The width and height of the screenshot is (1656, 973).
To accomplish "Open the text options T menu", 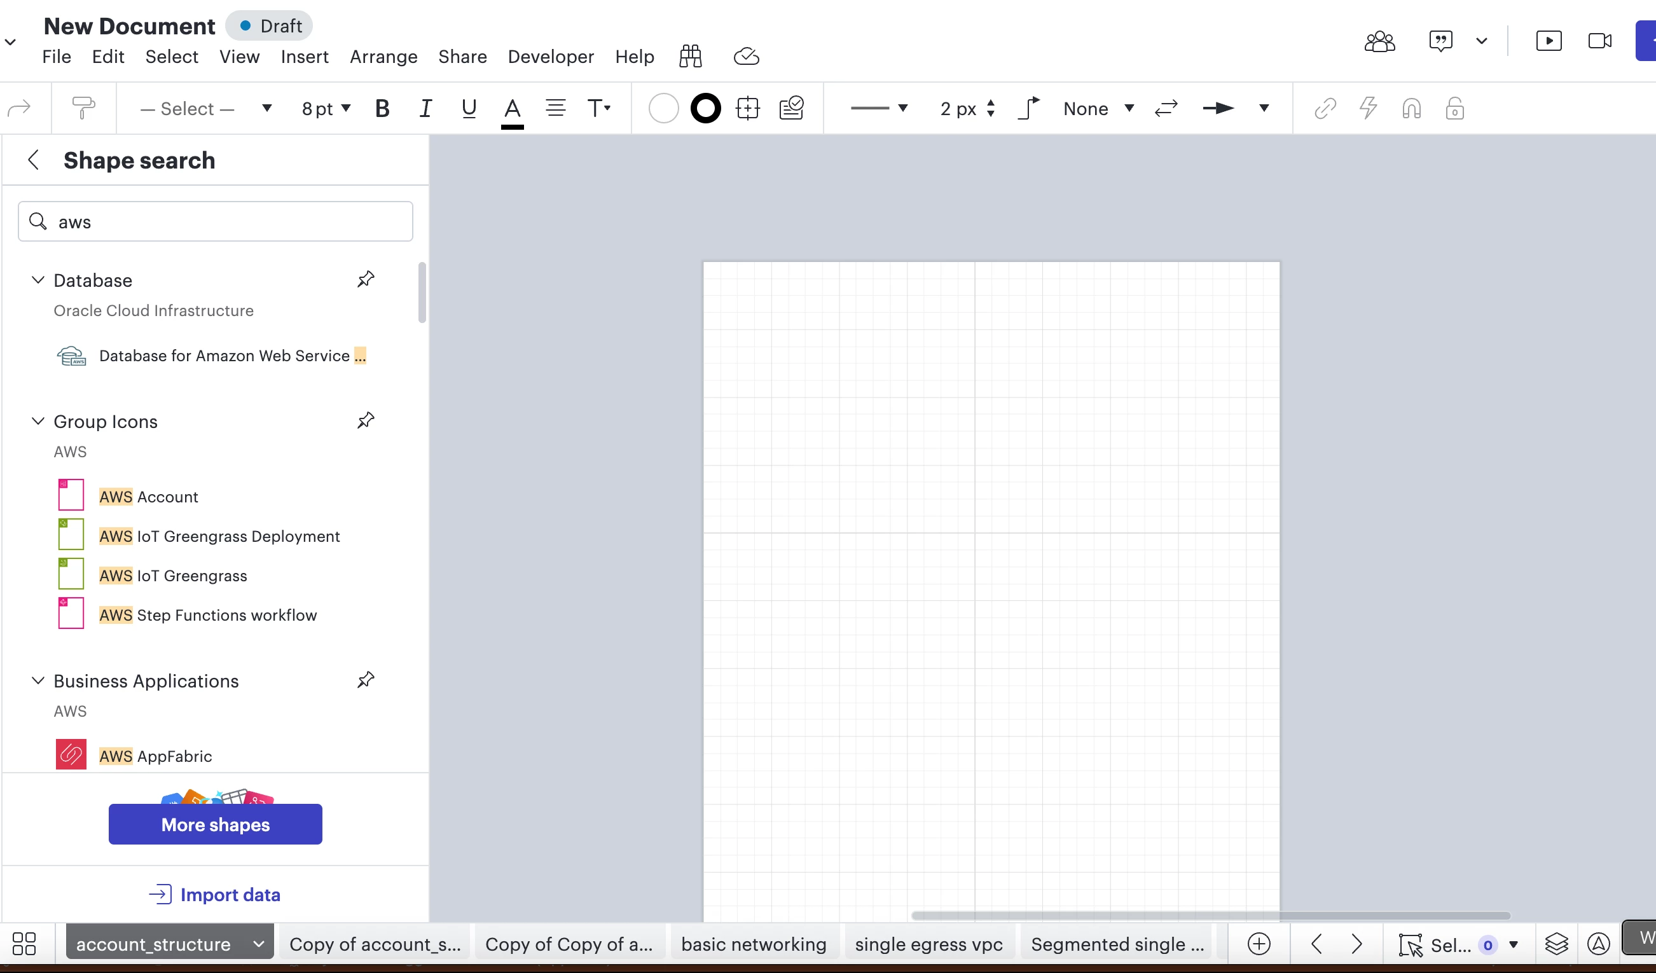I will pyautogui.click(x=598, y=107).
